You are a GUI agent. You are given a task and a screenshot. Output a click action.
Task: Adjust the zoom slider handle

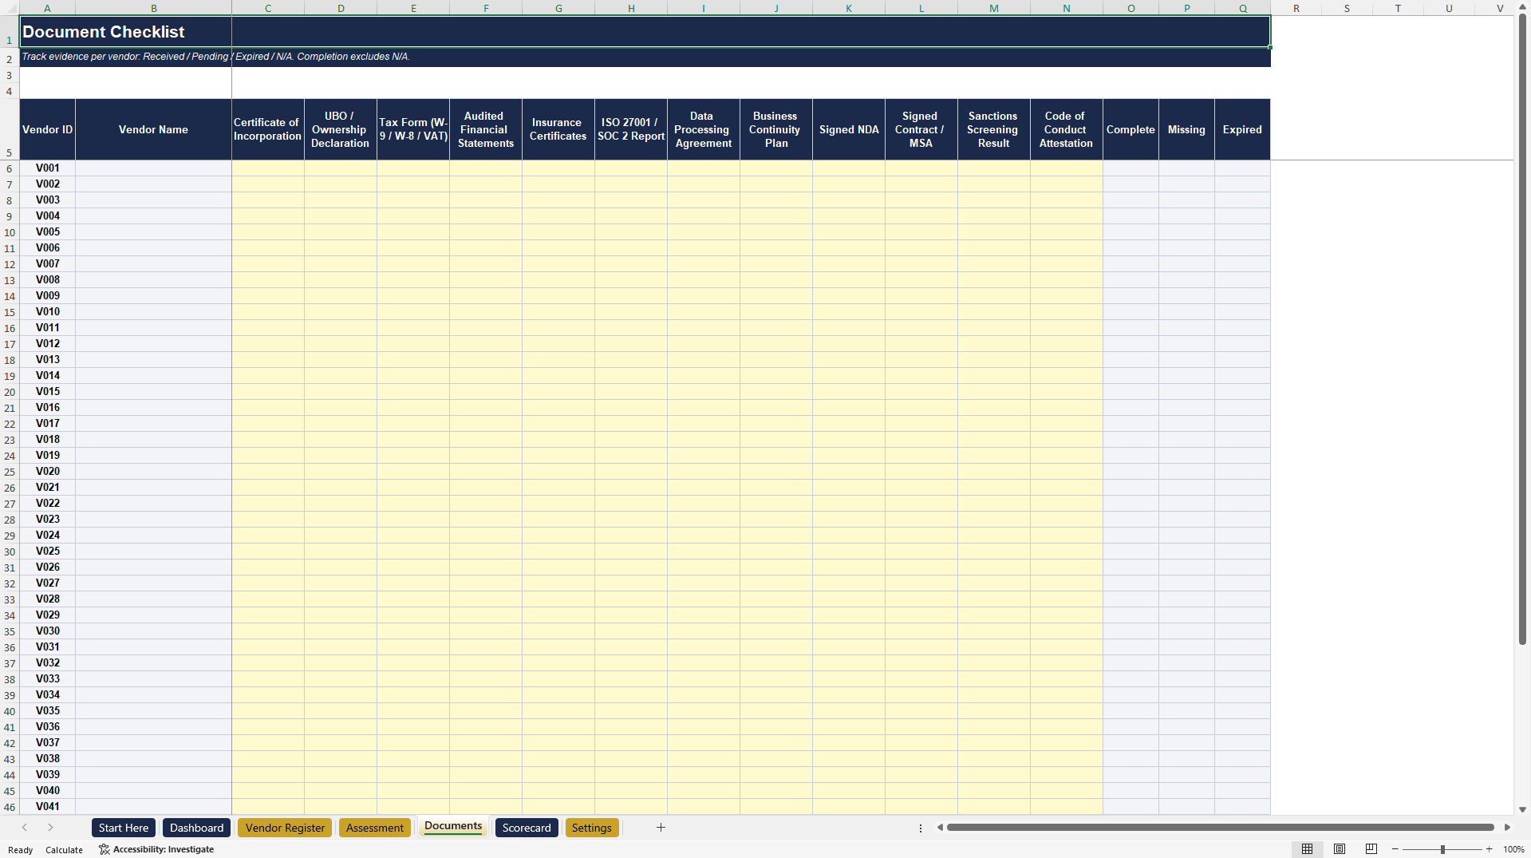coord(1442,849)
